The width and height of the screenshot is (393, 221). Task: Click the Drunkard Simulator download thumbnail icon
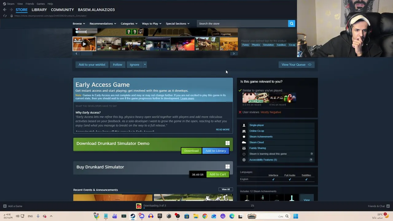pos(139,206)
